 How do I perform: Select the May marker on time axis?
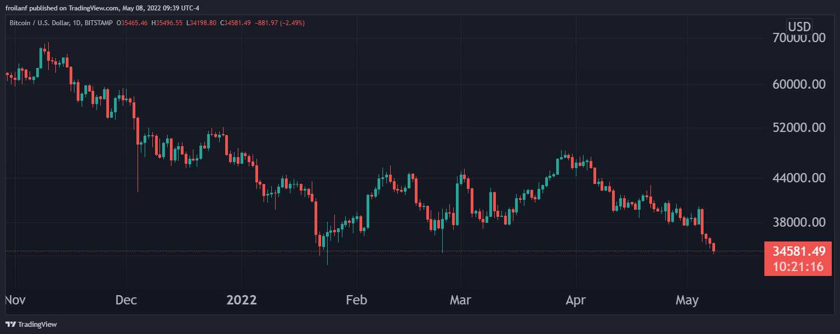point(687,300)
